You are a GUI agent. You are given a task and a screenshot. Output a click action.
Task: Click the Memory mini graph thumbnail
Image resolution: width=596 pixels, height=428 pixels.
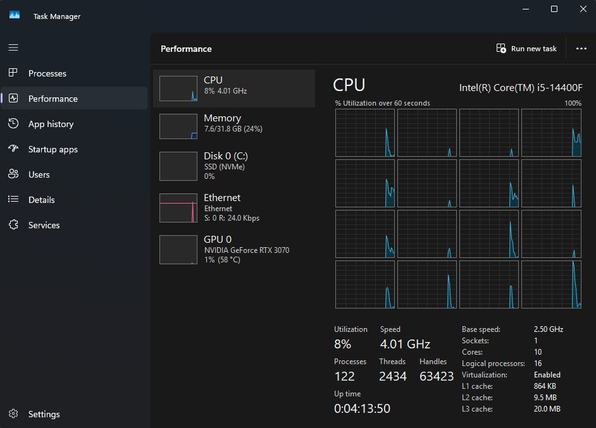pyautogui.click(x=178, y=126)
